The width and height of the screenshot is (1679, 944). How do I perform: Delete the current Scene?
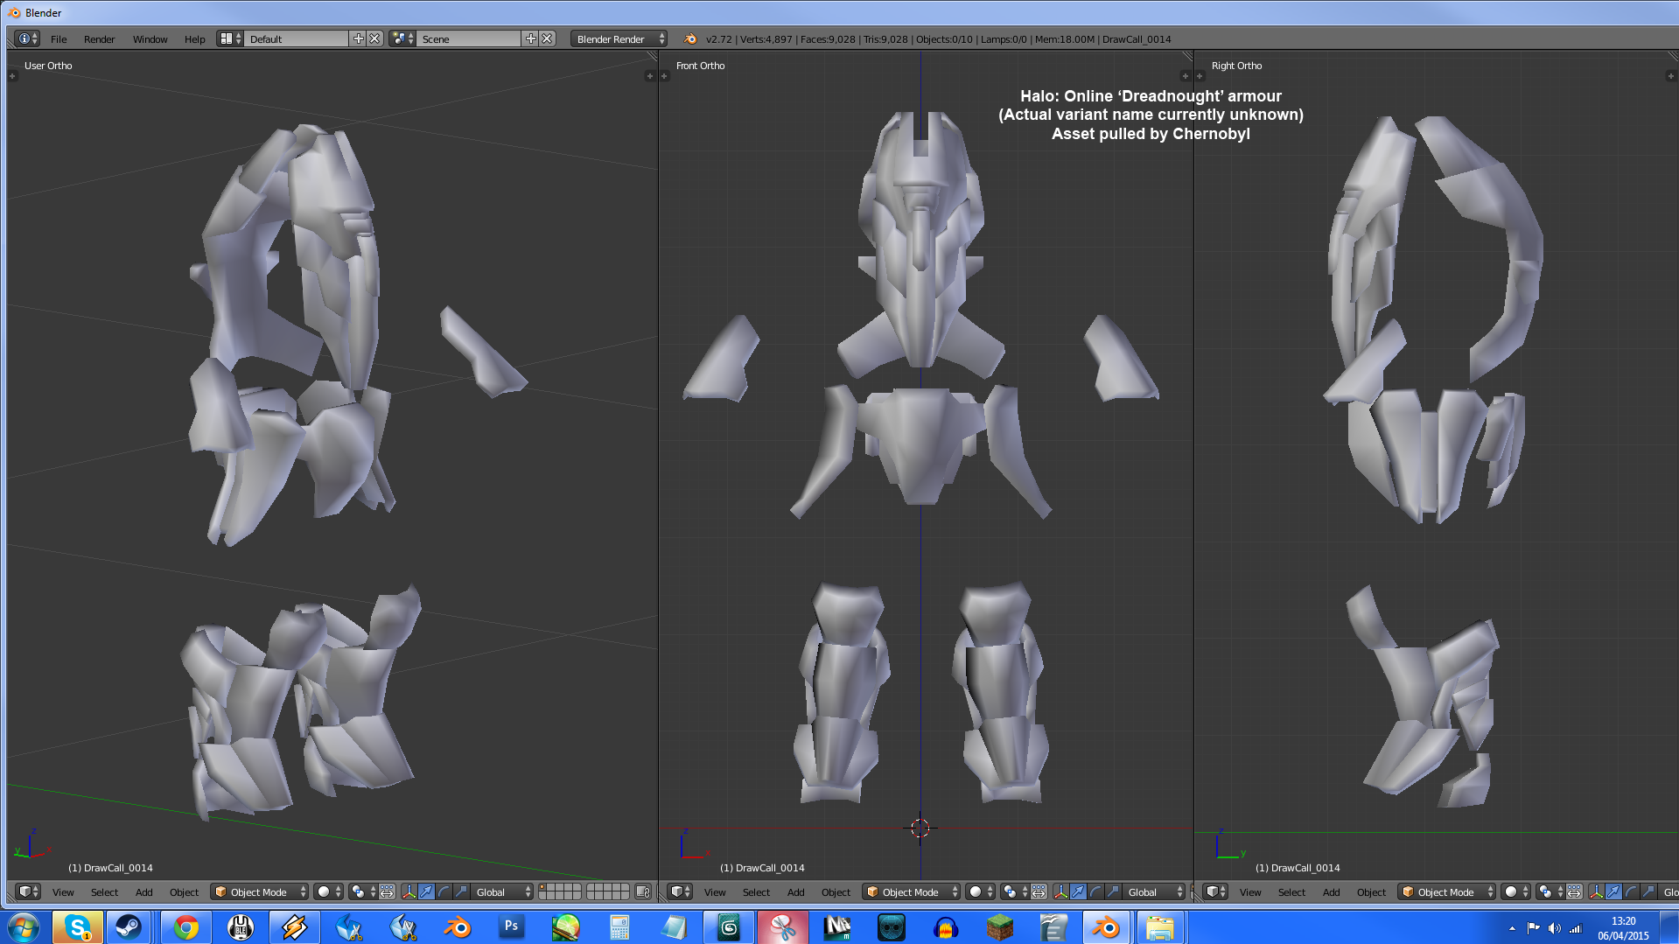coord(547,38)
